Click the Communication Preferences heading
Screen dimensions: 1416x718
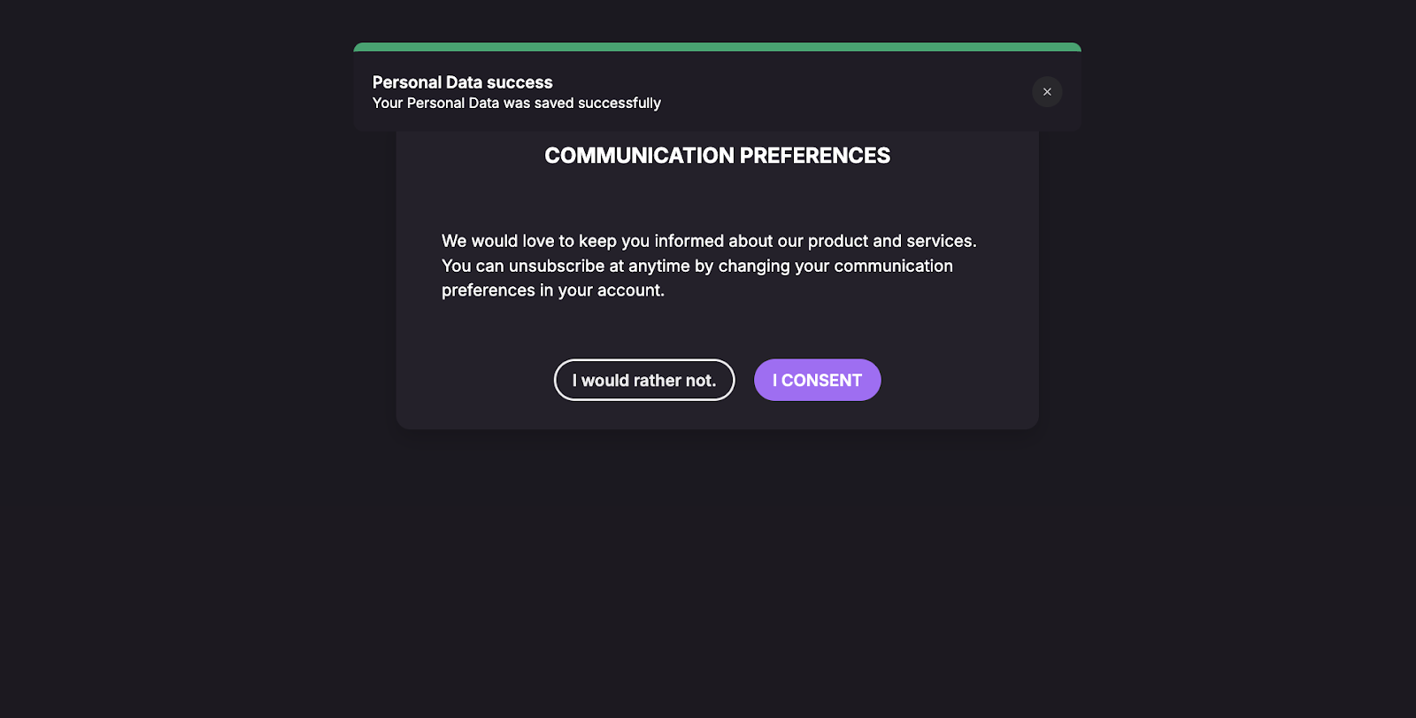(718, 156)
